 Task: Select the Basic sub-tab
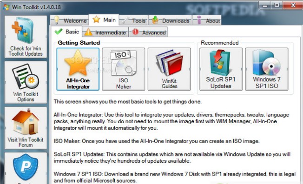pos(66,32)
